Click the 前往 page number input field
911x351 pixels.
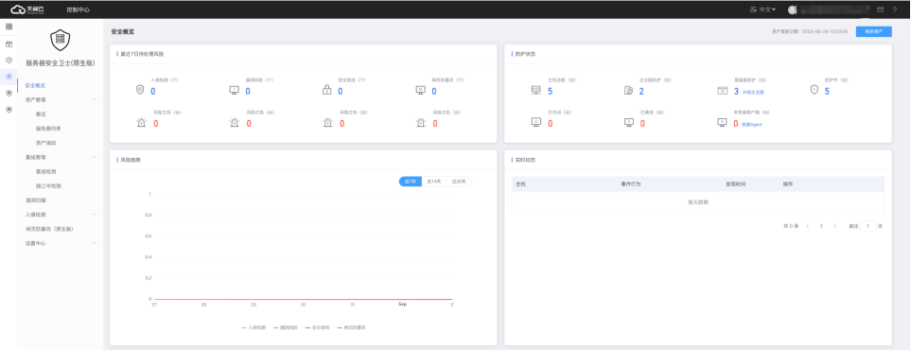click(868, 225)
